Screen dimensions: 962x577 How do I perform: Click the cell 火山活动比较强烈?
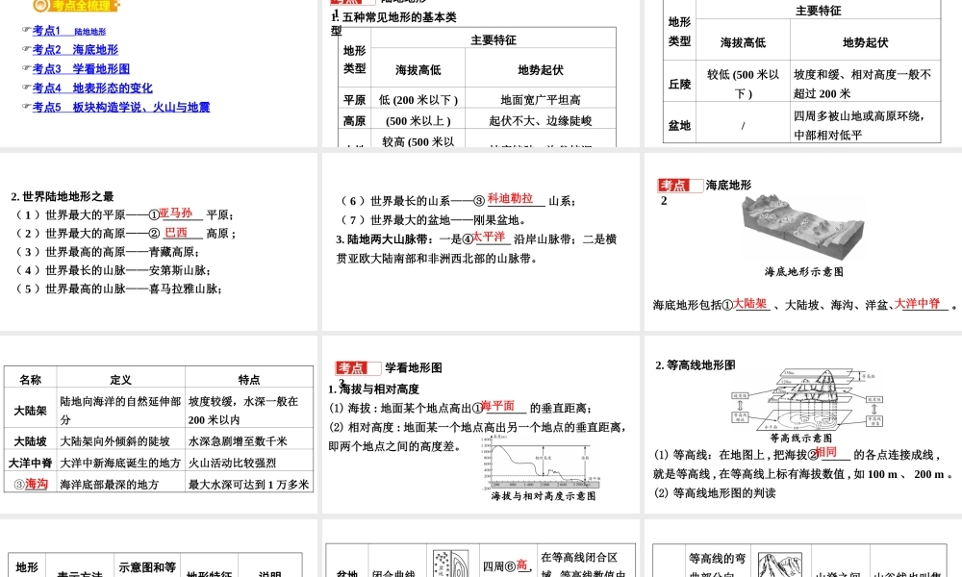[233, 463]
